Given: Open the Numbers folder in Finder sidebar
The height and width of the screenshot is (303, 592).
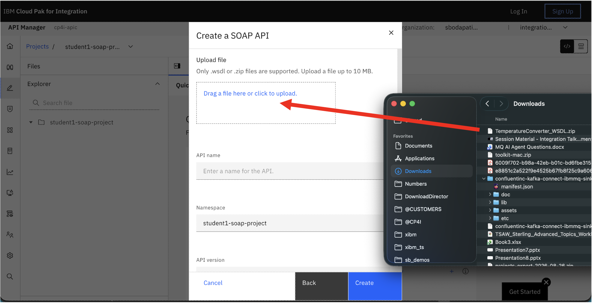Looking at the screenshot, I should (432, 184).
